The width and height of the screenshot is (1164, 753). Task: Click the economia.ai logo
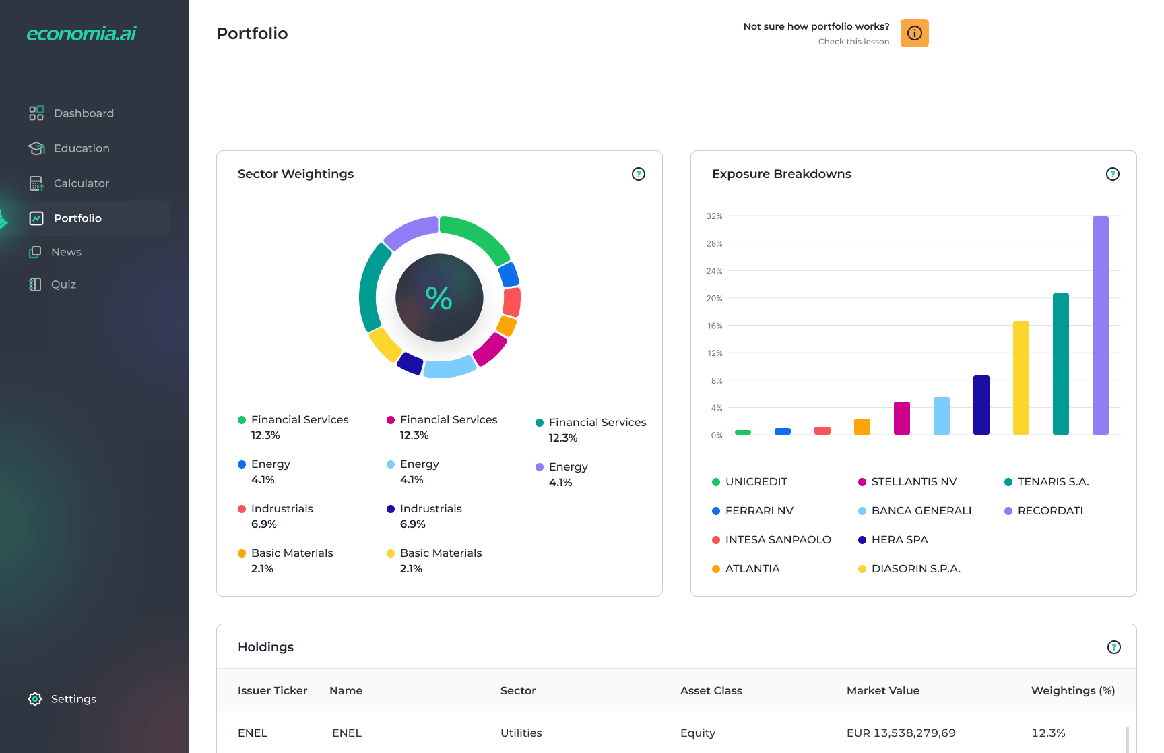tap(82, 34)
